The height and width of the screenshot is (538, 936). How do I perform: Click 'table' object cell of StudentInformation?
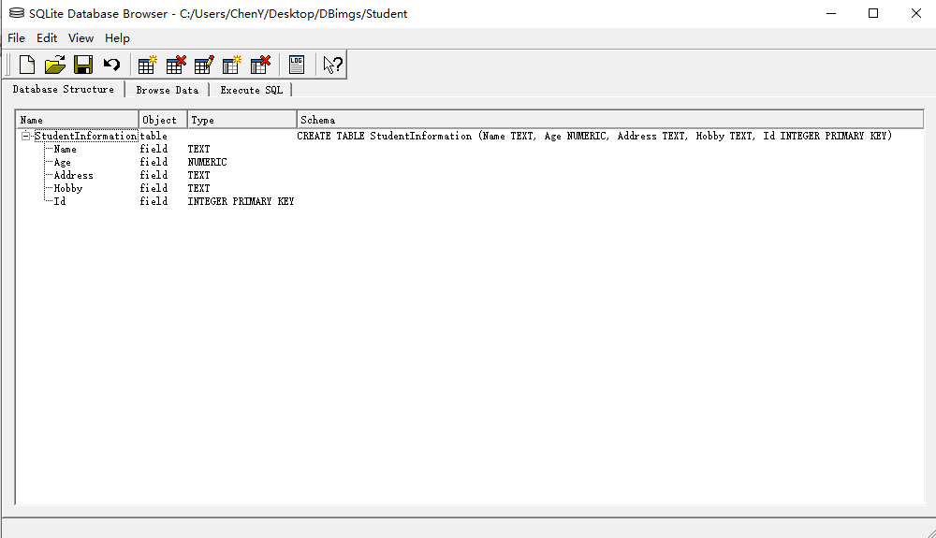click(x=154, y=136)
